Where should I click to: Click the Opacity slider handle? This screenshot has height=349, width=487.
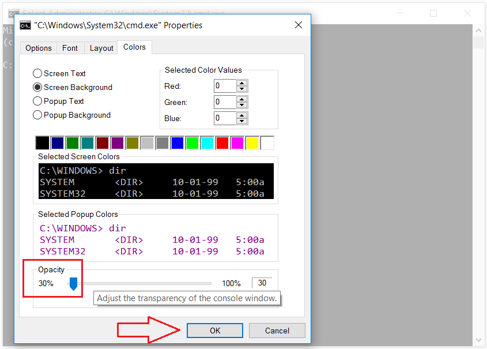[73, 283]
